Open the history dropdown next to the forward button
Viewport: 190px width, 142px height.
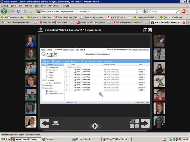coord(13,11)
